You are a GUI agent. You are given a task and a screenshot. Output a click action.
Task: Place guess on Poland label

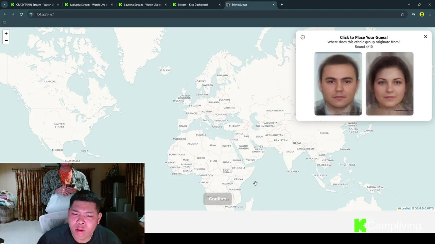click(x=214, y=102)
